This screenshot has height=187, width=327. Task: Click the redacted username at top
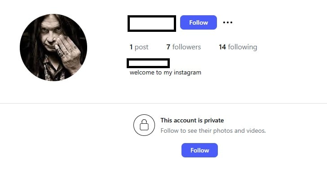152,23
